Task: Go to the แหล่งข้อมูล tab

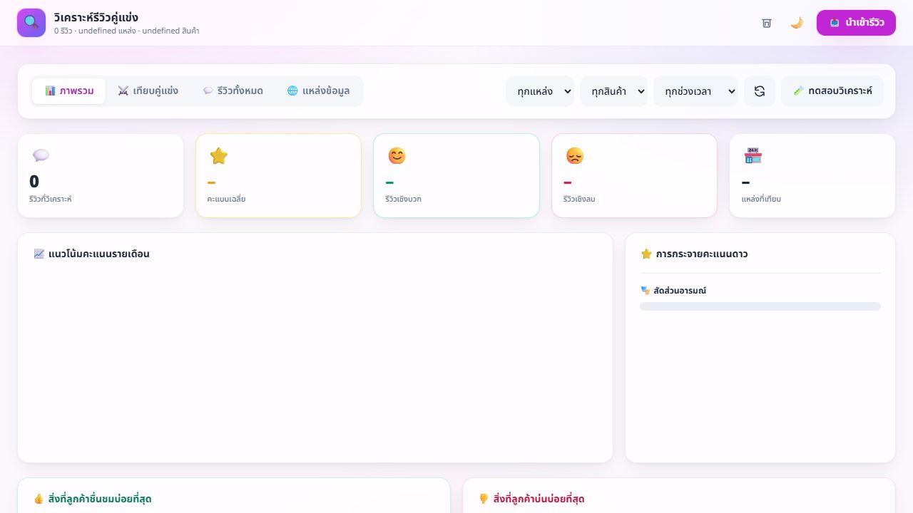Action: (x=318, y=91)
